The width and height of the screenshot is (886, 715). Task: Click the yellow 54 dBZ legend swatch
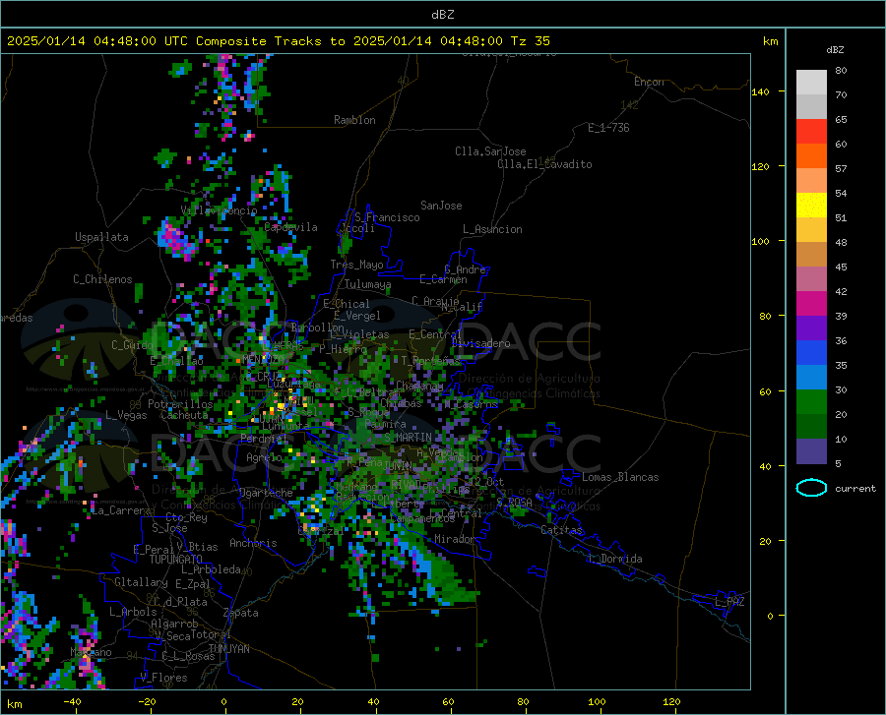coord(811,205)
